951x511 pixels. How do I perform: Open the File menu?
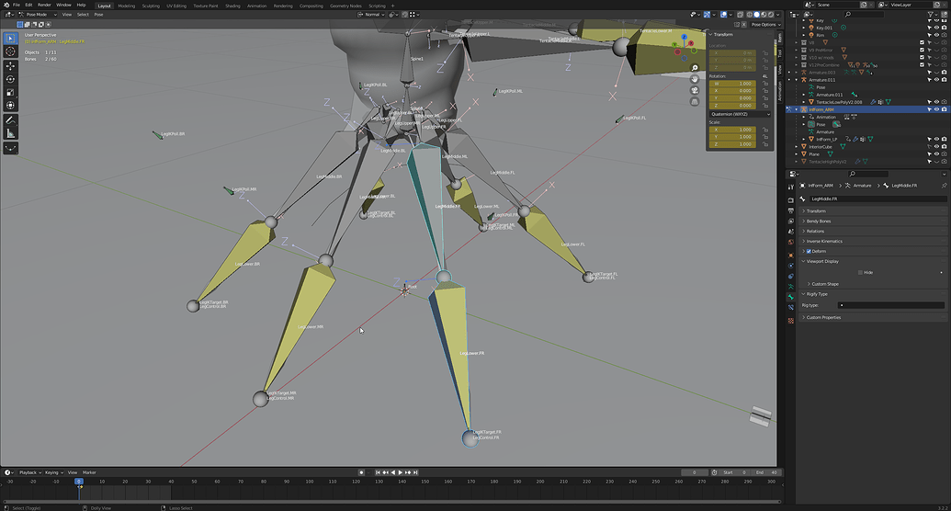17,5
